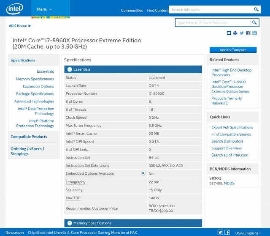Click the Clock Speed label
The width and height of the screenshot is (270, 236).
point(76,118)
